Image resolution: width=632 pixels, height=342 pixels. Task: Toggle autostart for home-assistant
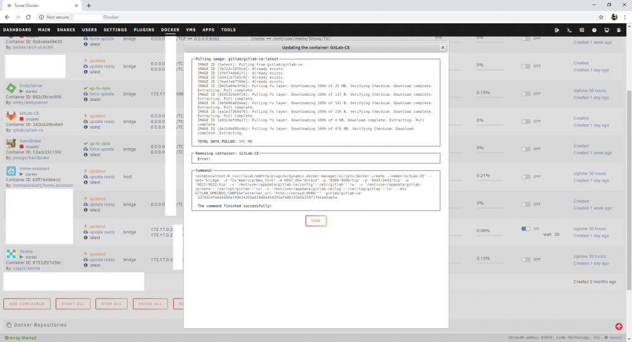[x=526, y=177]
